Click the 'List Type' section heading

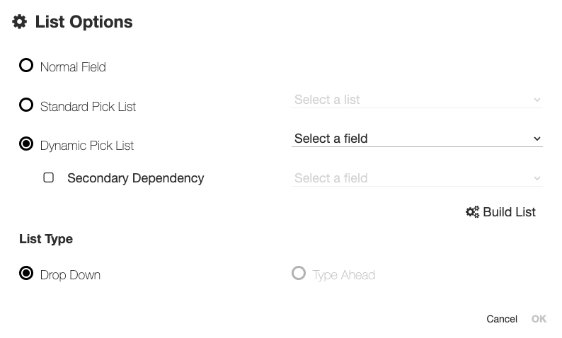(x=46, y=239)
